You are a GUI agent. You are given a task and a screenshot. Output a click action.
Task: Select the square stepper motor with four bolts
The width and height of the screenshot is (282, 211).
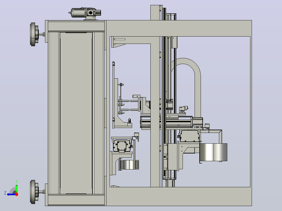(122, 145)
